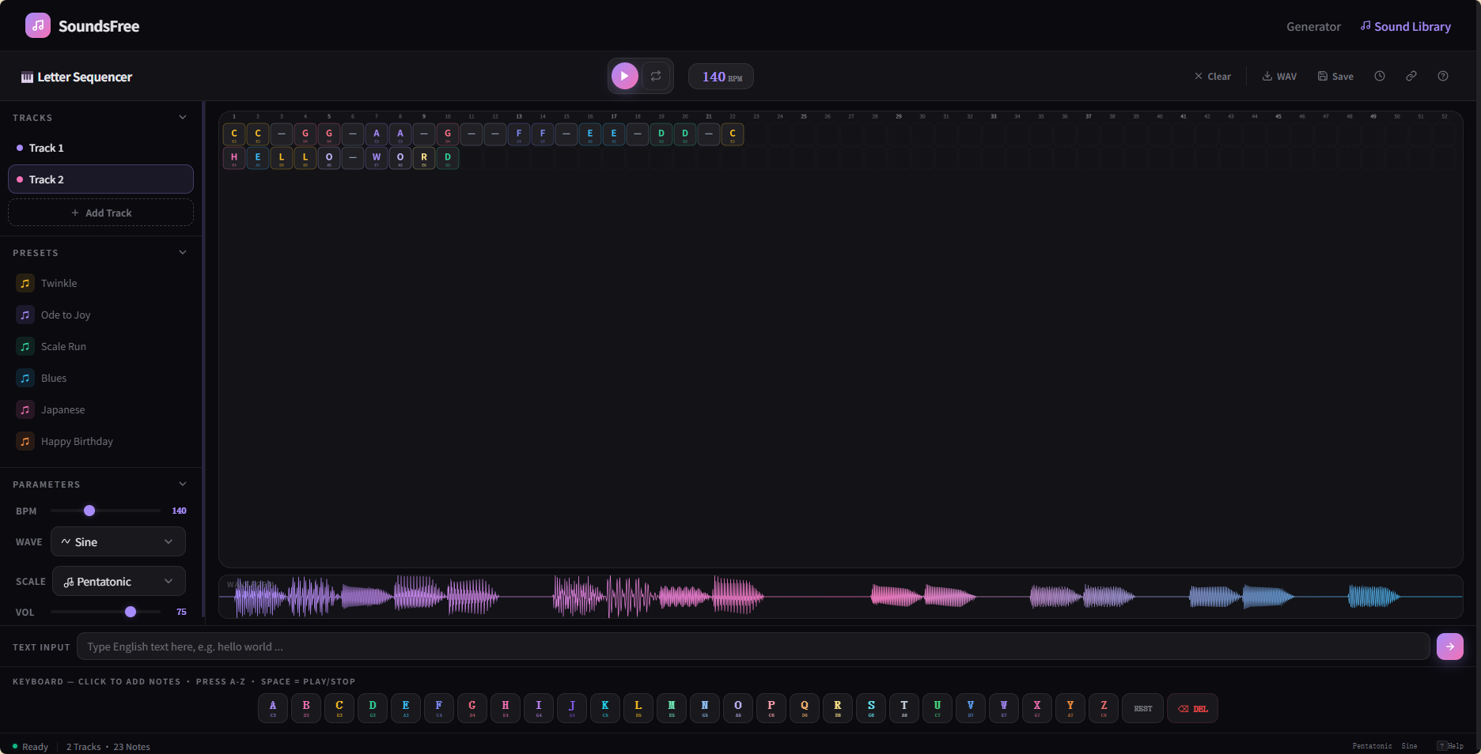This screenshot has height=754, width=1481.
Task: Click step marker 25 on timeline
Action: (804, 116)
